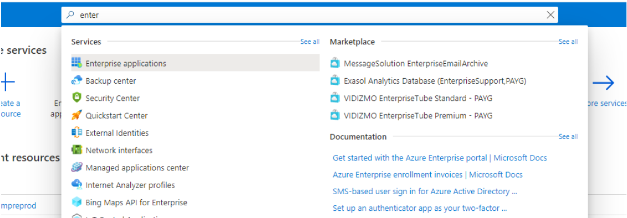Viewport: 627px width, 218px height.
Task: Click inside the search field containing 'enter'
Action: point(309,15)
